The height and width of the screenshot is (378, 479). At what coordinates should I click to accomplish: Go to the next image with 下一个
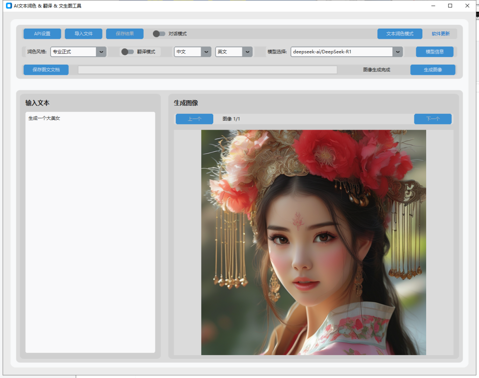433,119
